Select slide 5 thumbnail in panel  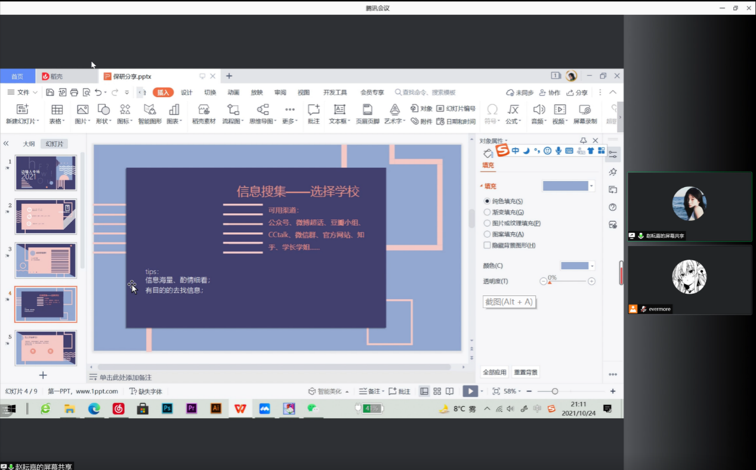[x=46, y=348]
